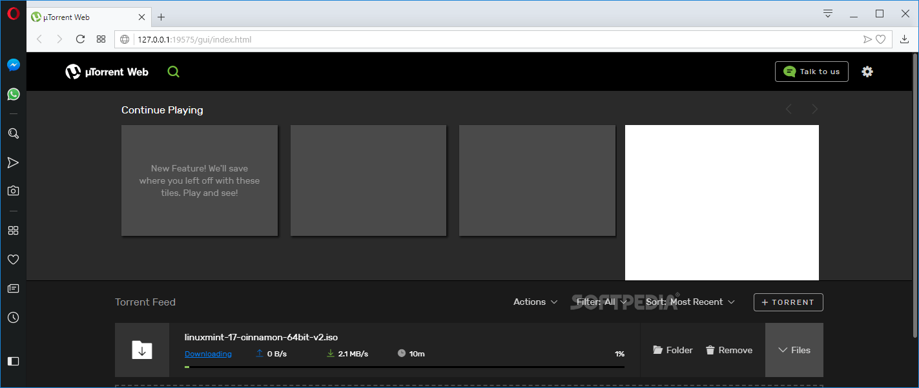This screenshot has width=919, height=388.
Task: Click the + TORRENT button
Action: (788, 302)
